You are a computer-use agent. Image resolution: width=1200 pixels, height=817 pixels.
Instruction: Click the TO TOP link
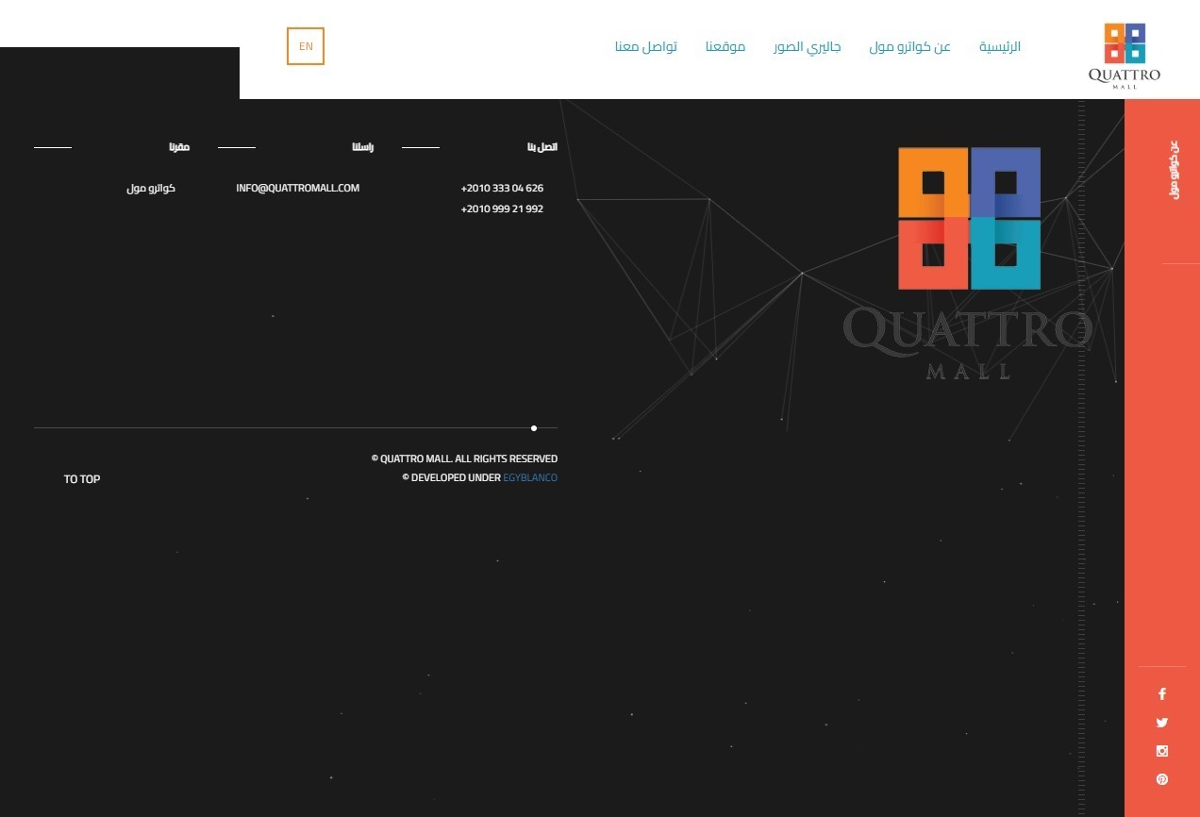point(82,479)
